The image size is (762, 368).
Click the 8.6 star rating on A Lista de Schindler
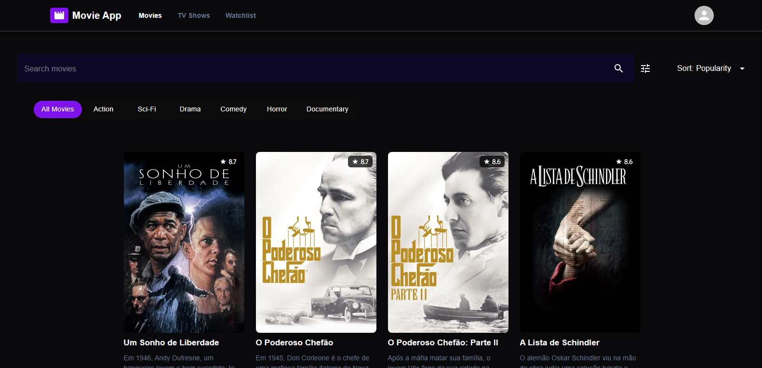(625, 162)
